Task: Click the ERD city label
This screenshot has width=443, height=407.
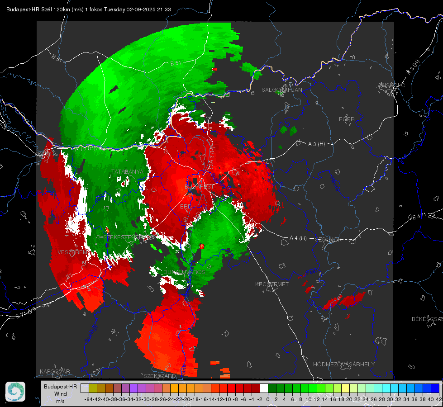Action: pos(186,207)
